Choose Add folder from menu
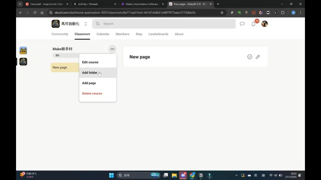The height and width of the screenshot is (180, 321). [x=98, y=73]
